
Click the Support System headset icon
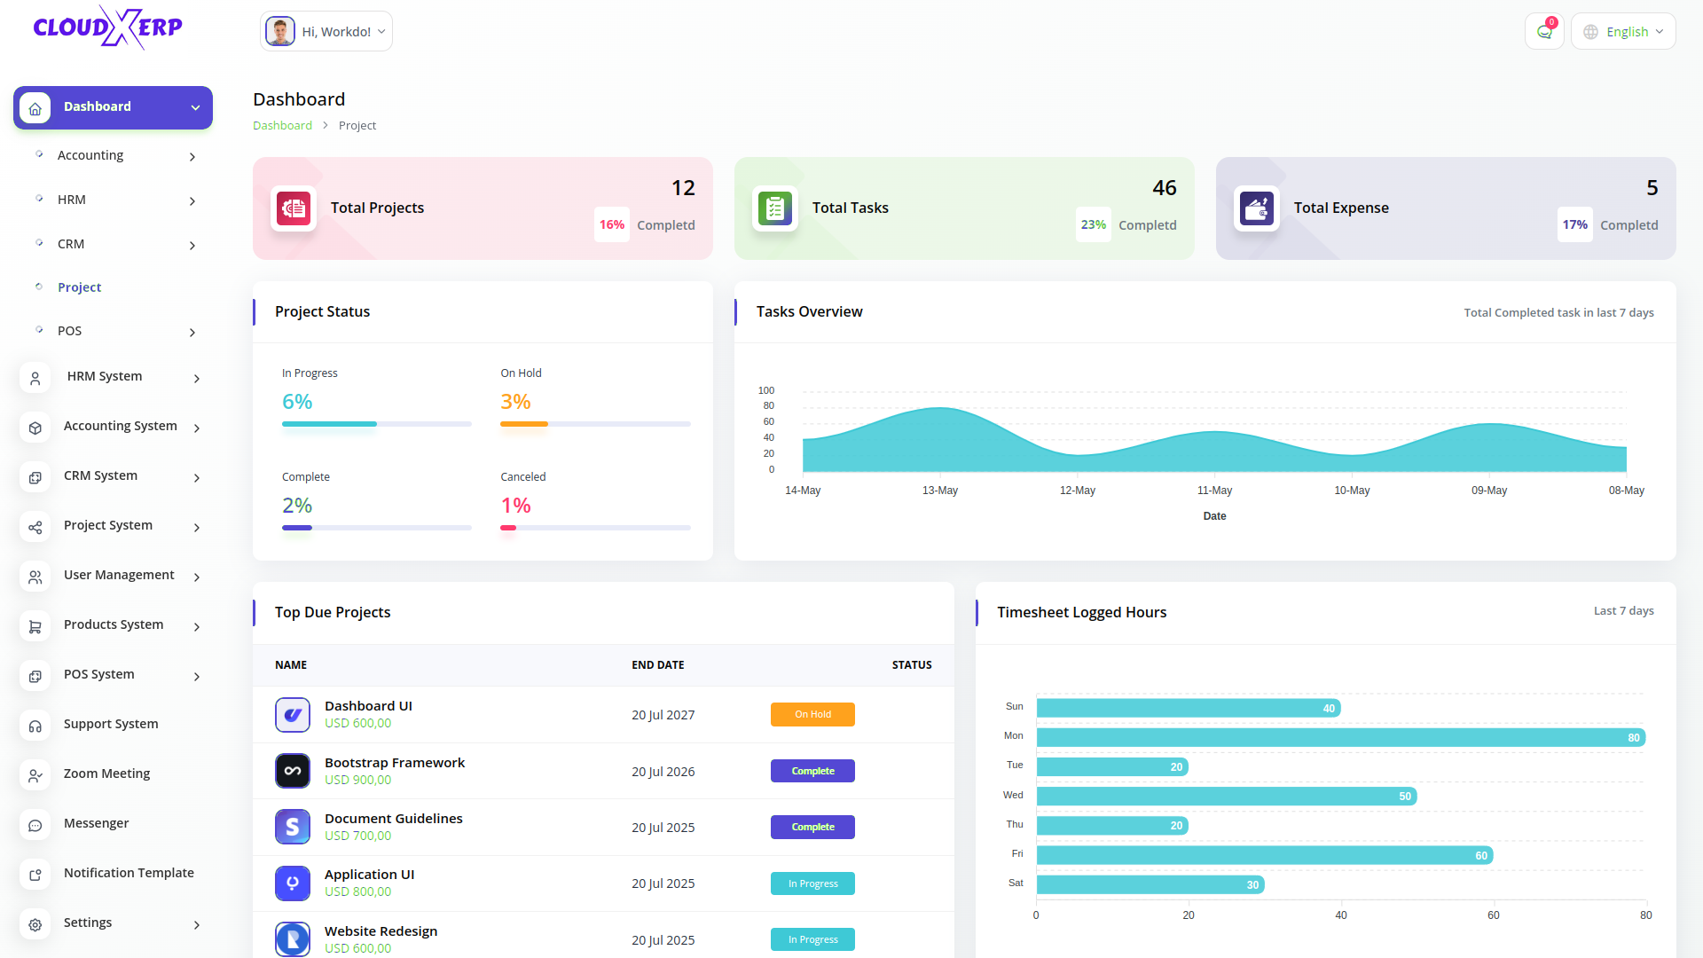tap(35, 726)
